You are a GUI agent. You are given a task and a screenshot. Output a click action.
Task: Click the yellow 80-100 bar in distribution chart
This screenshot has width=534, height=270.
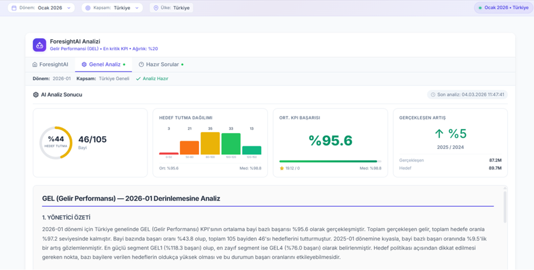[x=210, y=143]
